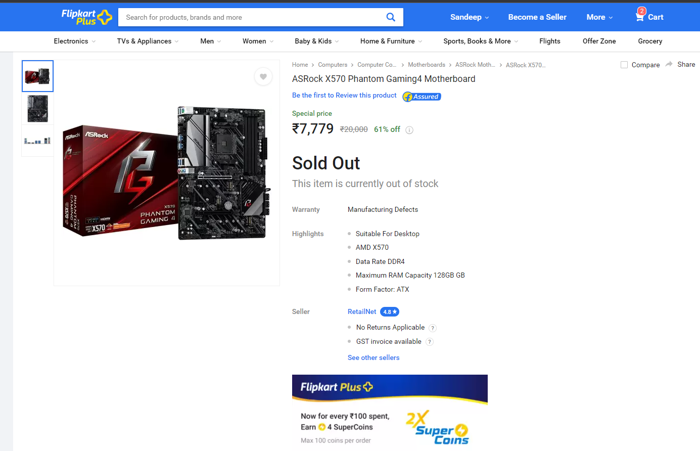Open the shopping cart icon

pos(640,17)
